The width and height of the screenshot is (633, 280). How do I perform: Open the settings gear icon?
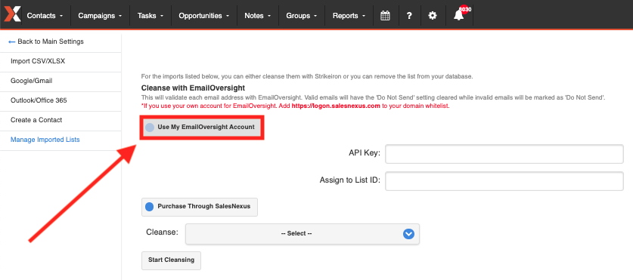point(433,16)
